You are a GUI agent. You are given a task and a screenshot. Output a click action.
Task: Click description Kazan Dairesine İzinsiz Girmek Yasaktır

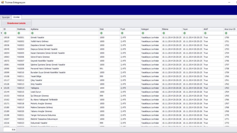48,53
